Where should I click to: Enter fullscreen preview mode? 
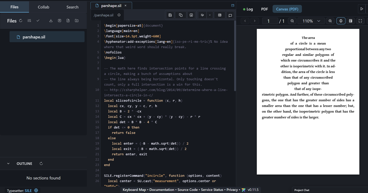click(x=360, y=21)
